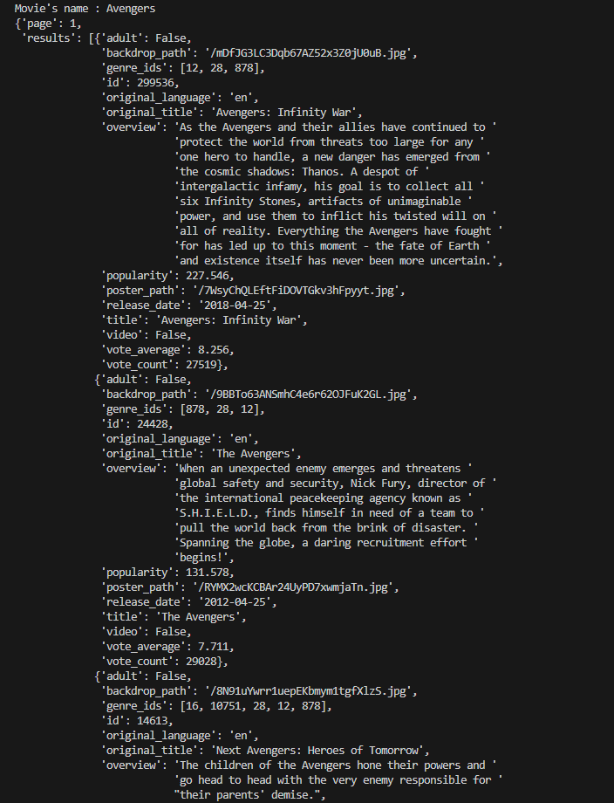Click the popularity value 227.546
Image resolution: width=614 pixels, height=803 pixels.
pos(207,276)
